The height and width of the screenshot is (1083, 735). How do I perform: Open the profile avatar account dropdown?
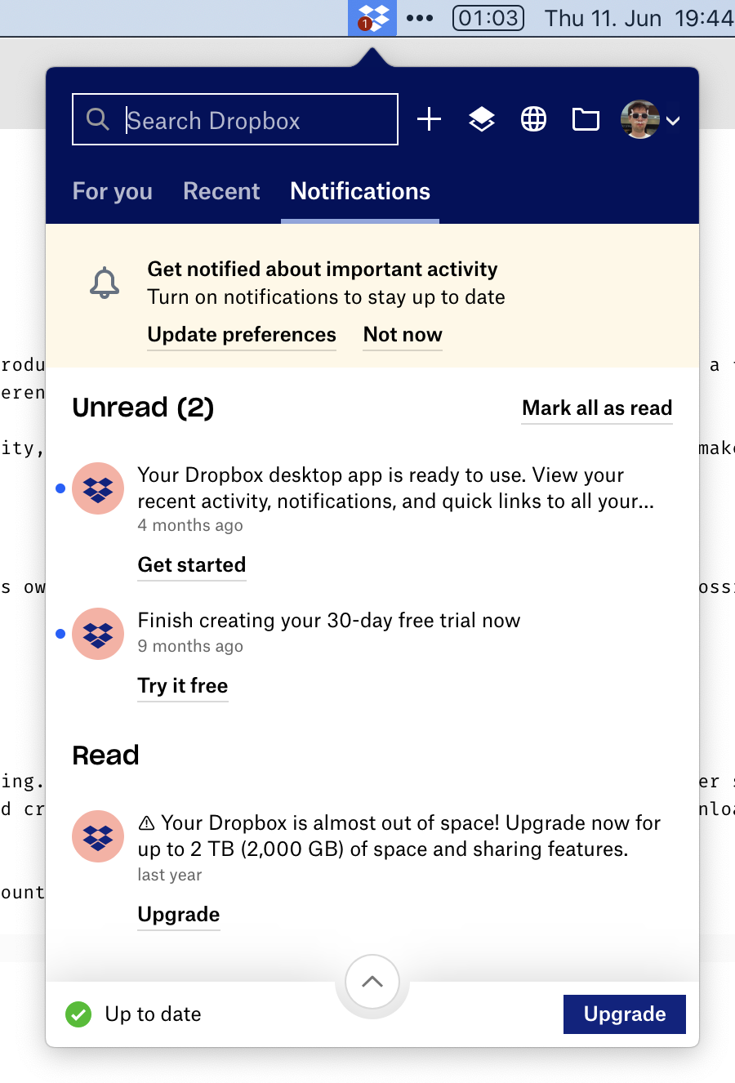tap(650, 120)
